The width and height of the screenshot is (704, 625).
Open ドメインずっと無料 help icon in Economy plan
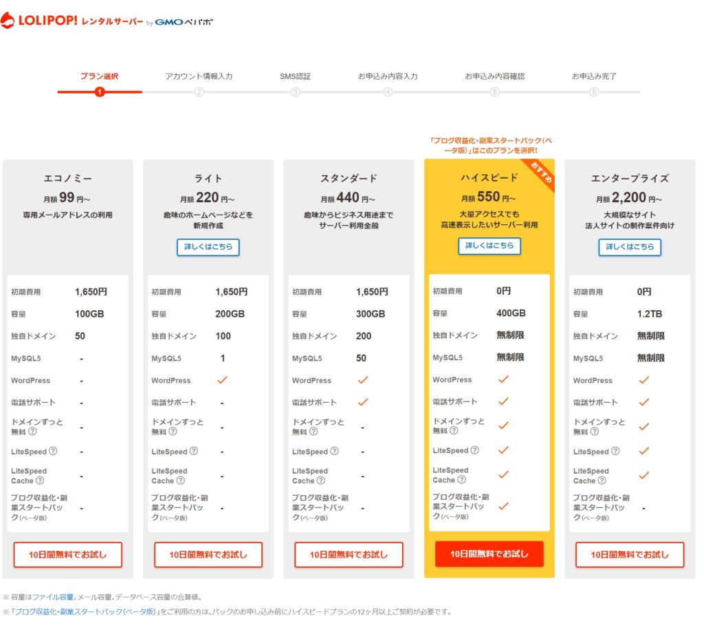point(32,432)
